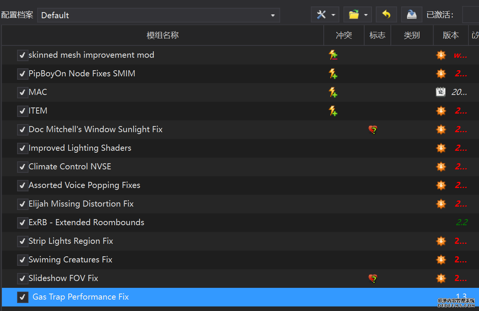Uncheck the Improved Lighting Shaders mod
479x311 pixels.
pos(23,148)
